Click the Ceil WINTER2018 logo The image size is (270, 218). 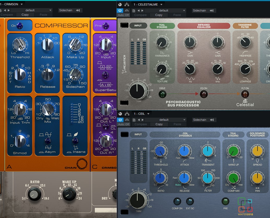click(x=245, y=206)
